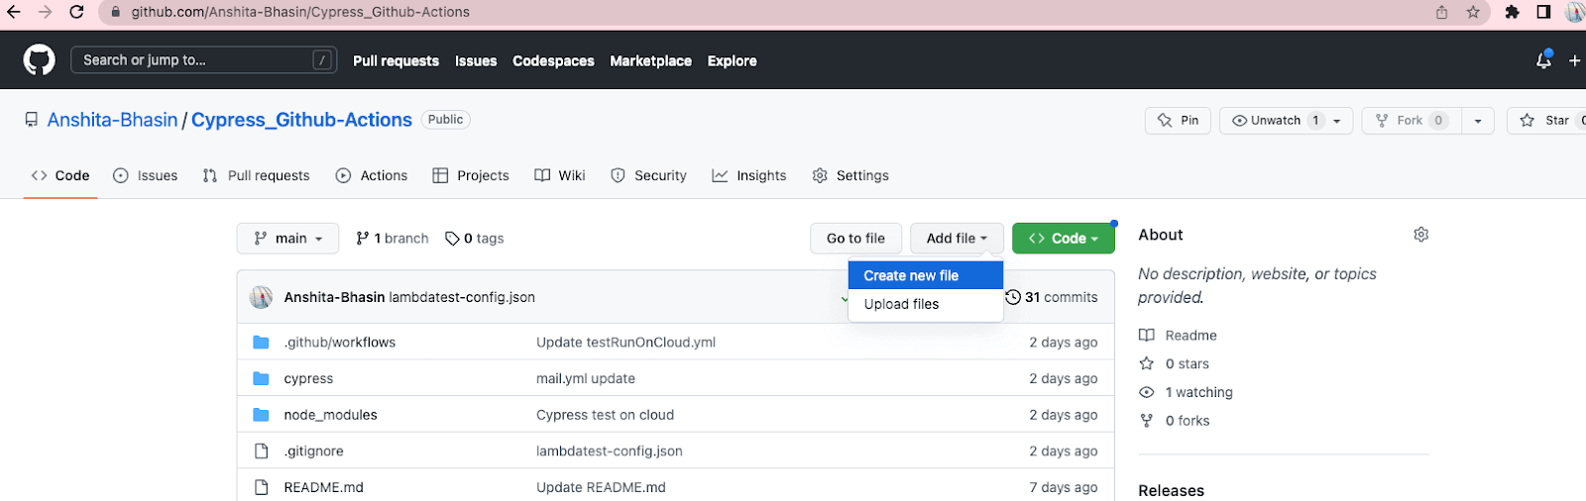Open commit message Cypress test on cloud
Image resolution: width=1586 pixels, height=501 pixels.
[x=605, y=415]
